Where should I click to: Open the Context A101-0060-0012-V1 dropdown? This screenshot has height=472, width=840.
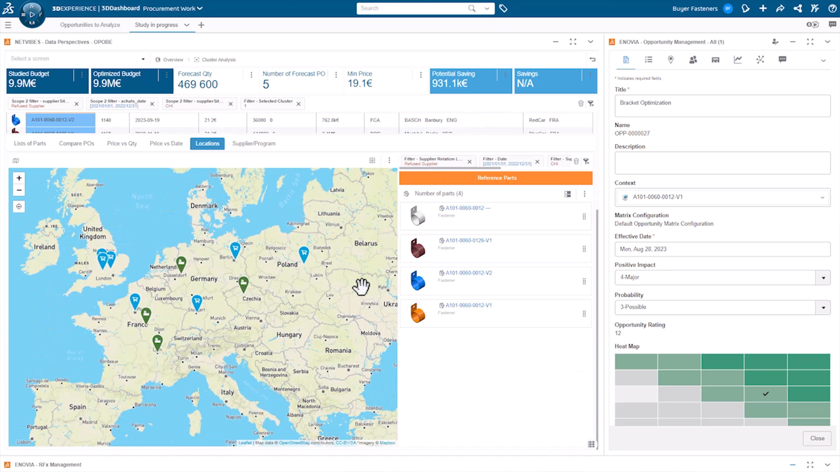[822, 197]
